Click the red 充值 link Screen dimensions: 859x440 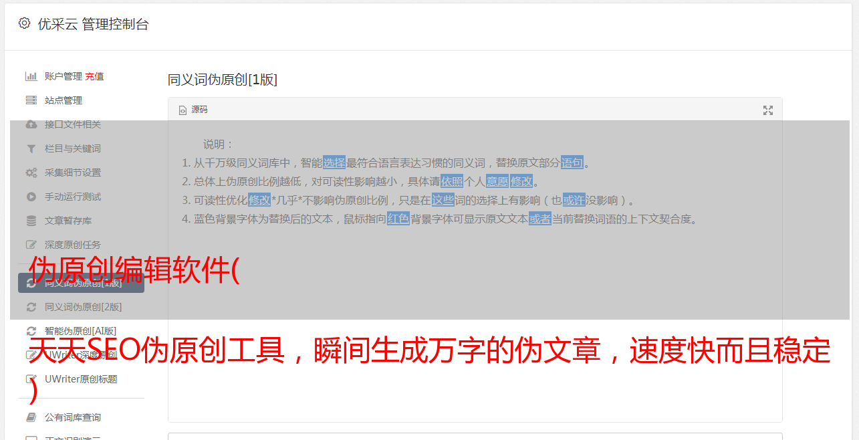click(94, 76)
